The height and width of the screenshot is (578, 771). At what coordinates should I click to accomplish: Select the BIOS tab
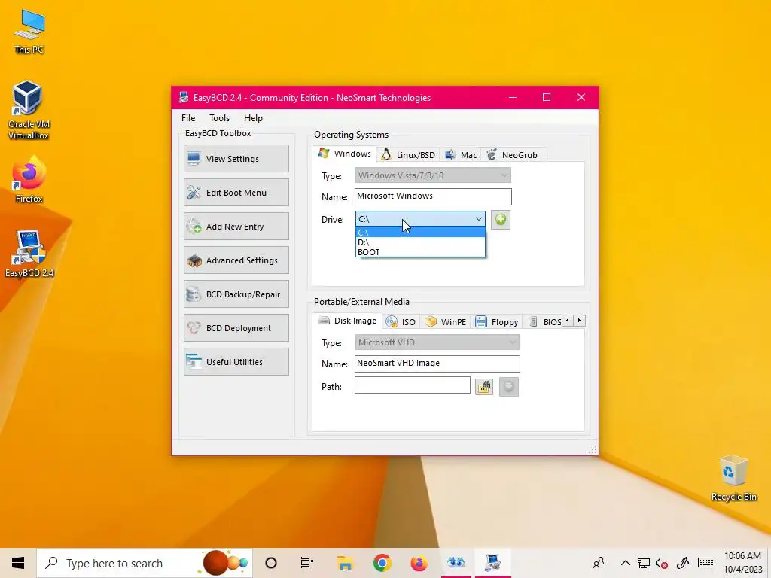tap(545, 322)
